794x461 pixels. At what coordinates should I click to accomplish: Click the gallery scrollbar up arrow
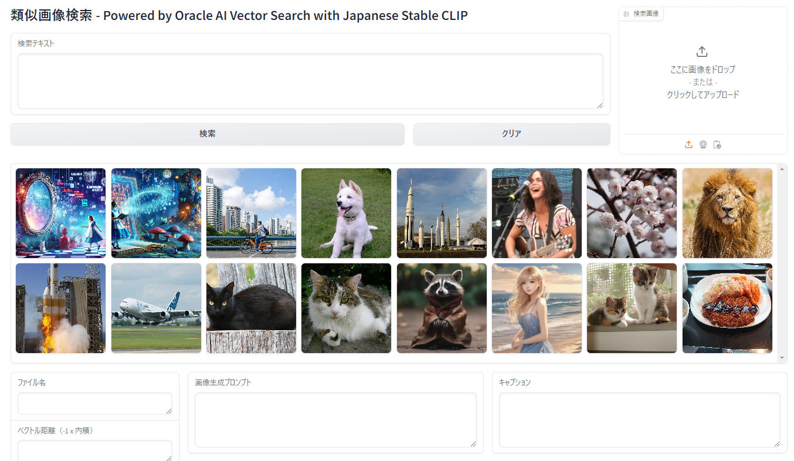pos(782,169)
